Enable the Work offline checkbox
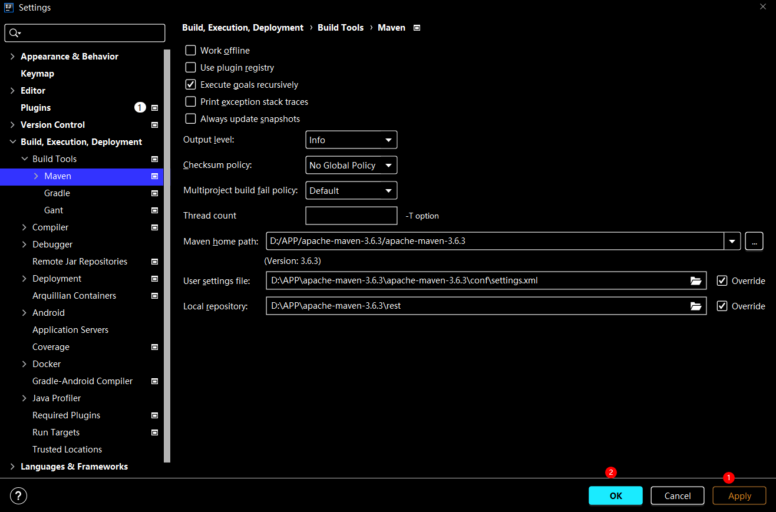The height and width of the screenshot is (512, 776). pos(190,51)
